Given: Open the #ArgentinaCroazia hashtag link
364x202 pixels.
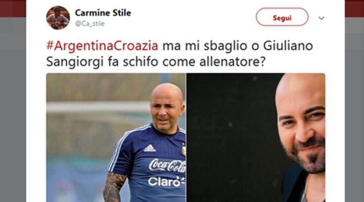Looking at the screenshot, I should pos(102,46).
